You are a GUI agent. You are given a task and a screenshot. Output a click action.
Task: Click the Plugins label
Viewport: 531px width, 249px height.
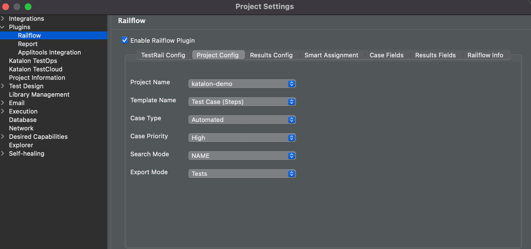coord(20,27)
